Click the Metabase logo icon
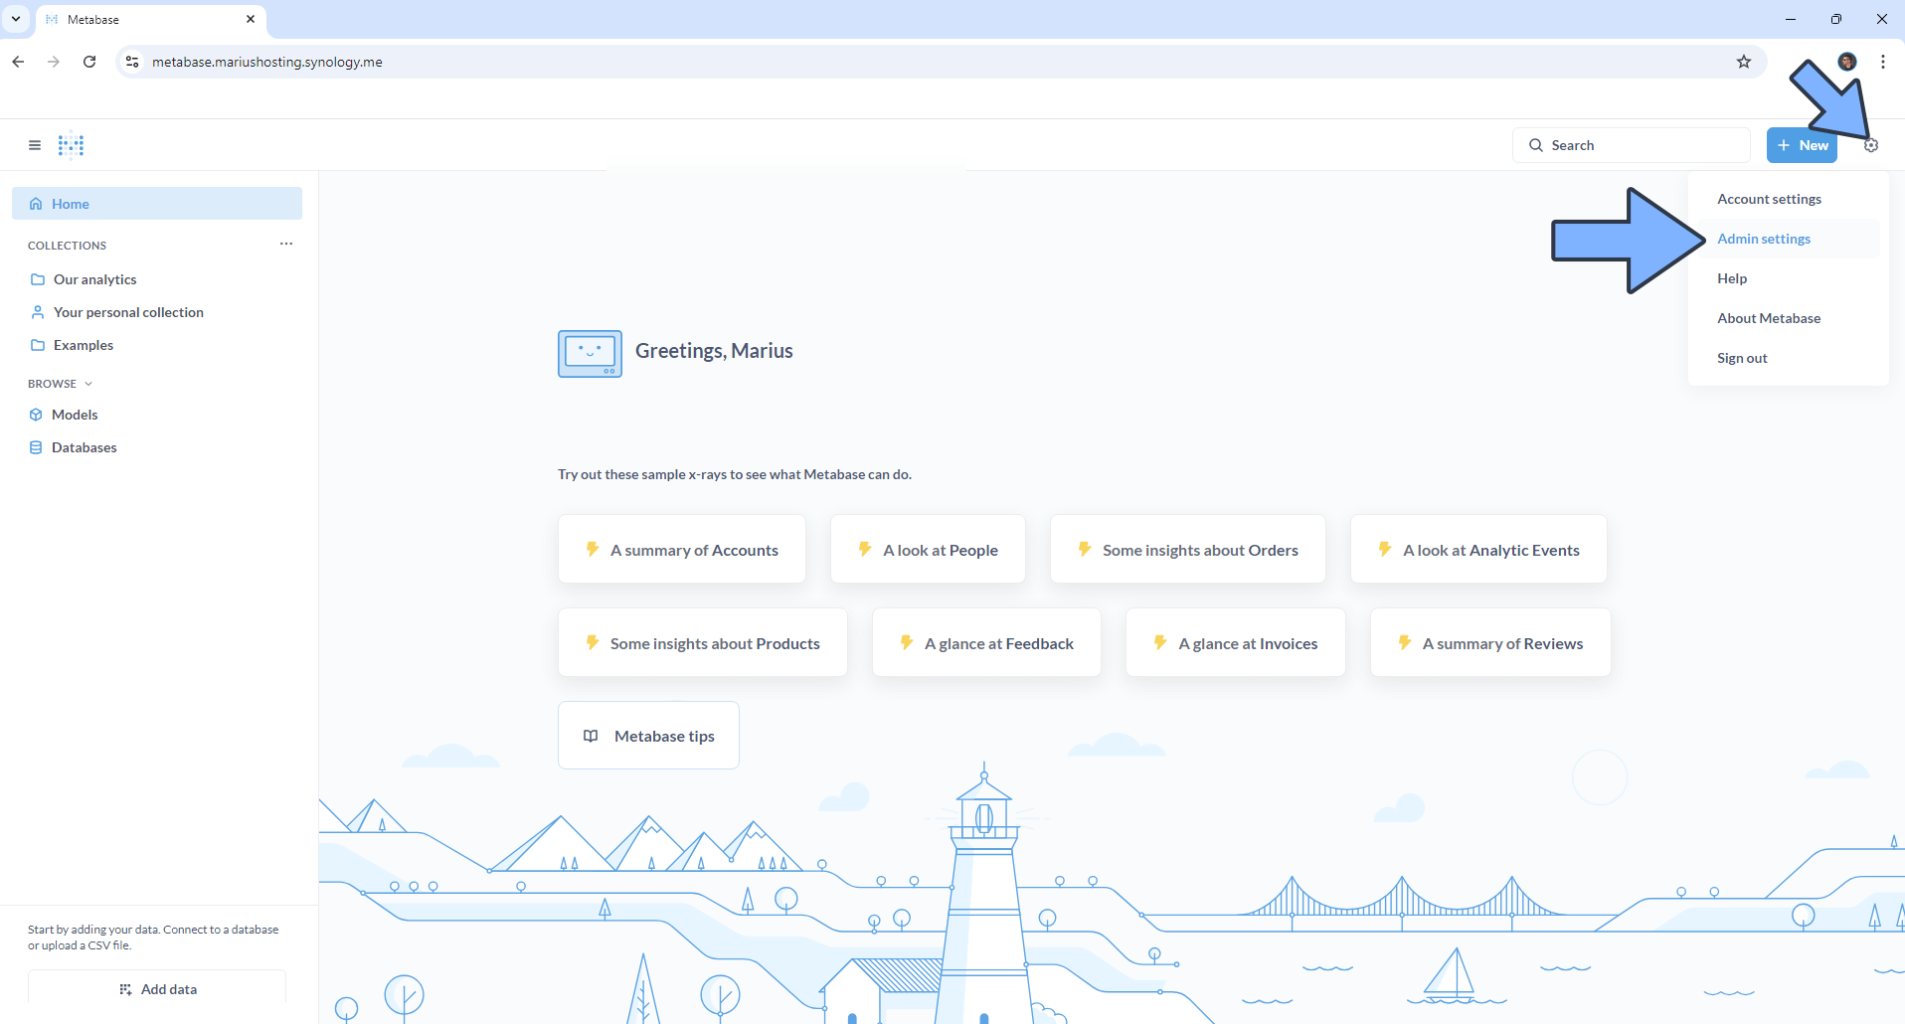This screenshot has width=1905, height=1024. [71, 145]
